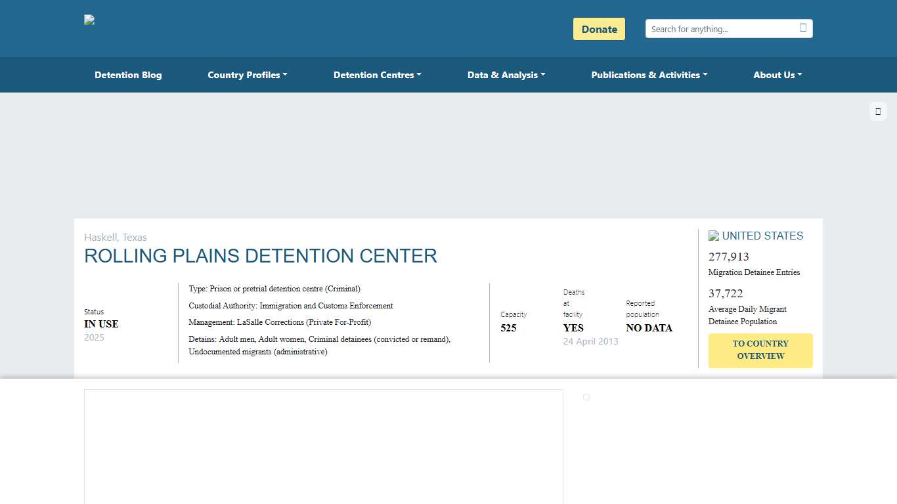
Task: Open the Publications & Activities dropdown
Action: point(649,75)
